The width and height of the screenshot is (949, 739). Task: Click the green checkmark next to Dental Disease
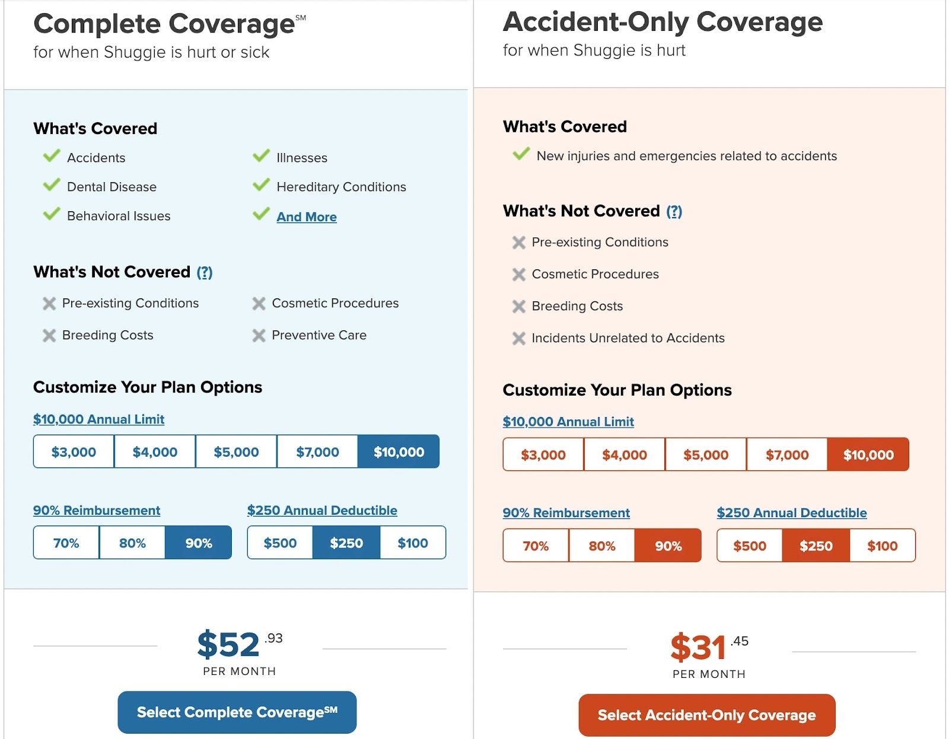click(52, 186)
